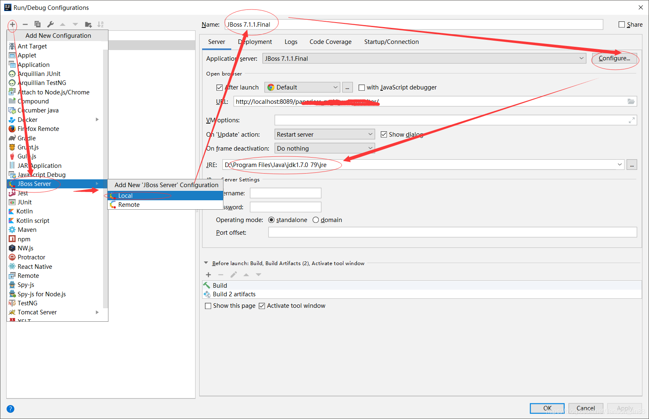Collapse the Before launch section
This screenshot has width=649, height=419.
pos(206,263)
